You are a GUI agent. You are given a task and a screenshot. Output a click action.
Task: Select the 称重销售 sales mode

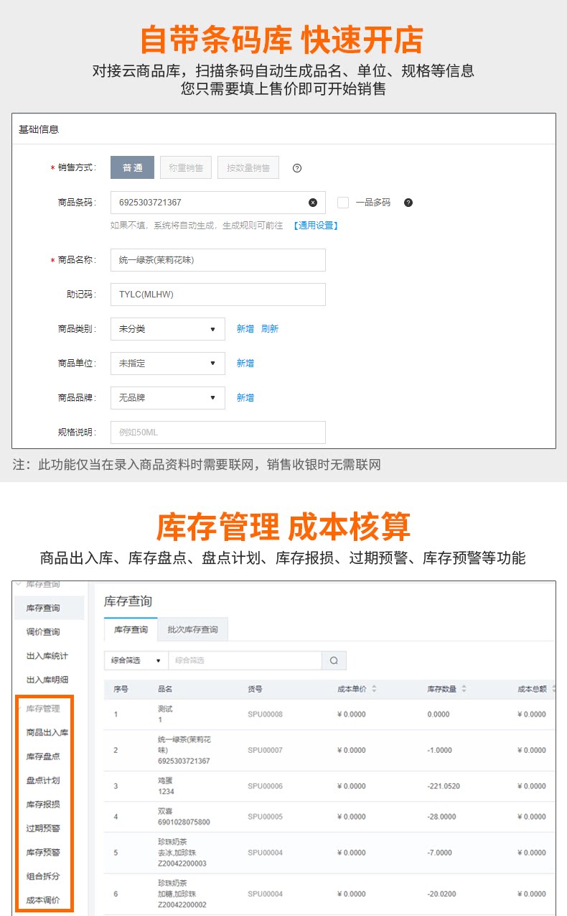pos(186,167)
